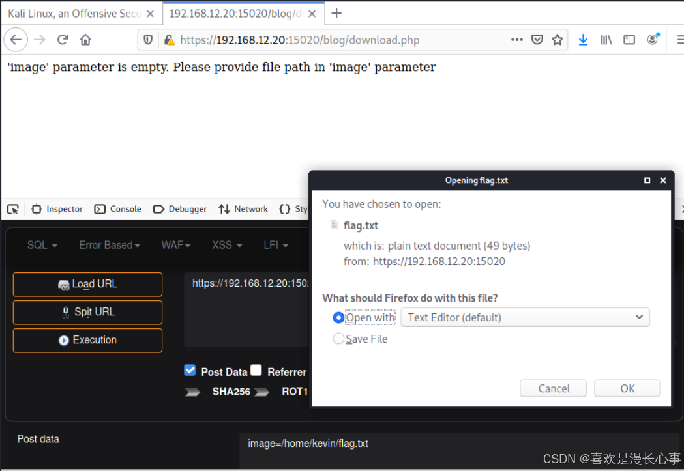
Task: Open the page actions three-dot menu
Action: point(517,40)
